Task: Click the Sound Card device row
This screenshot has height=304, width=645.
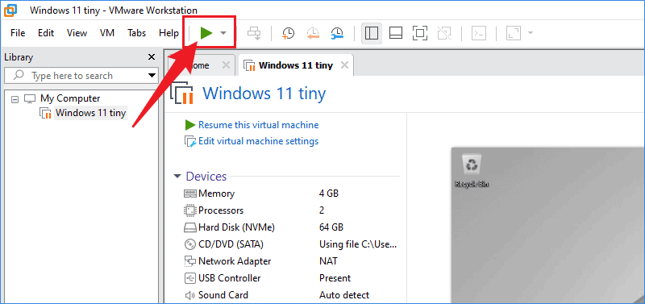Action: [291, 295]
